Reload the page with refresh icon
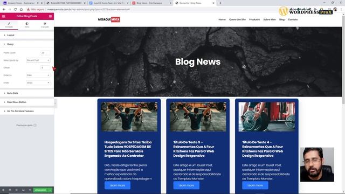 16,10
